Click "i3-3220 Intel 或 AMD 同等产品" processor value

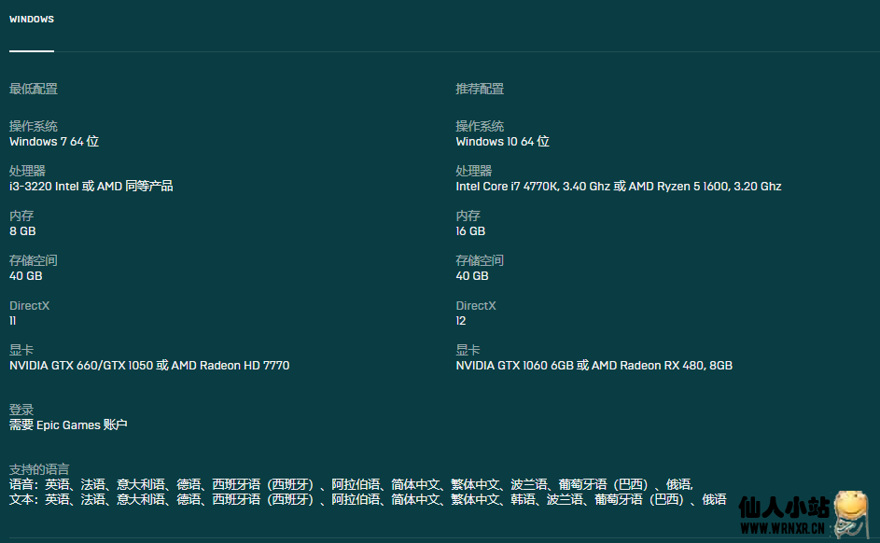91,187
